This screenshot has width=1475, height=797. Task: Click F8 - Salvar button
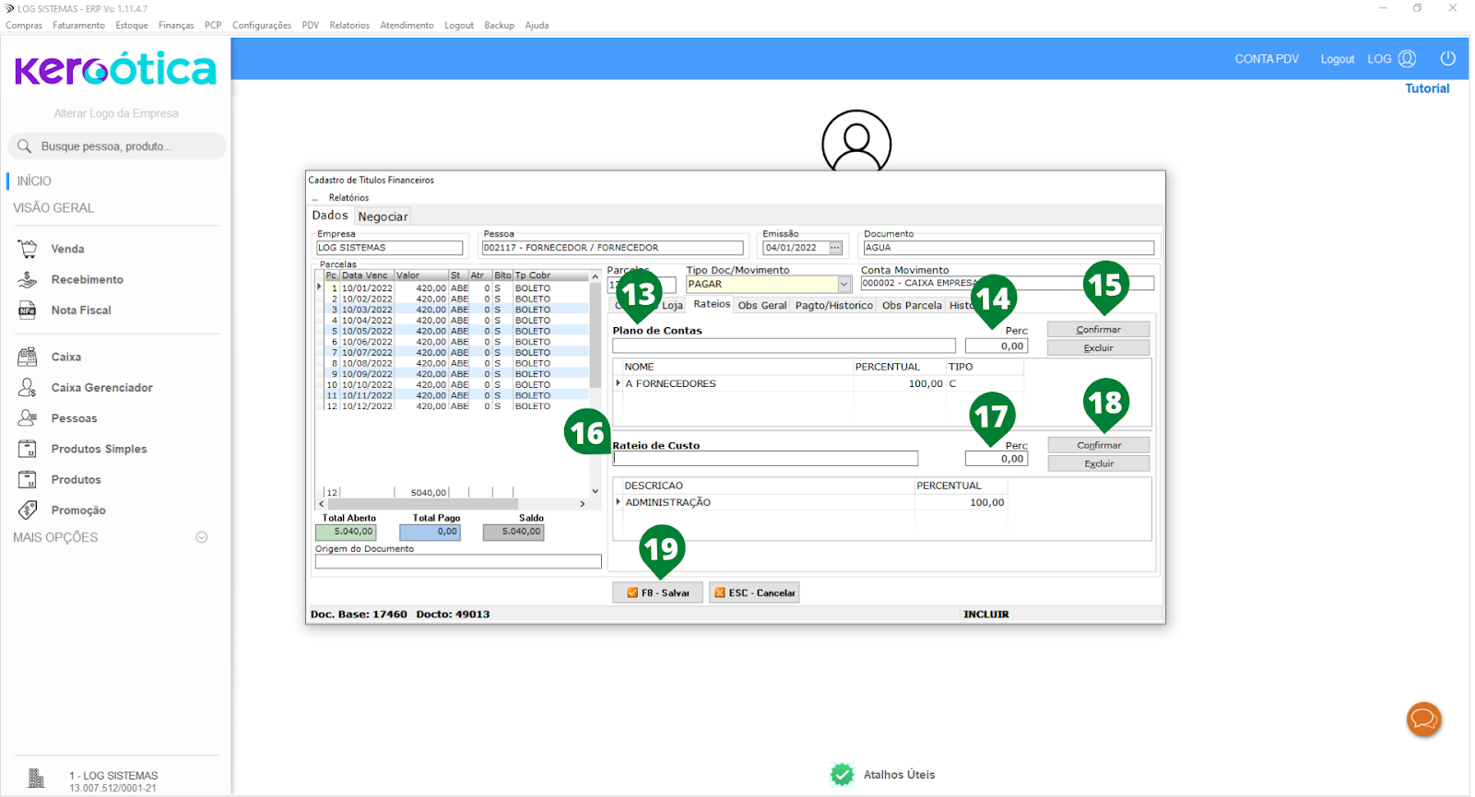(x=658, y=592)
